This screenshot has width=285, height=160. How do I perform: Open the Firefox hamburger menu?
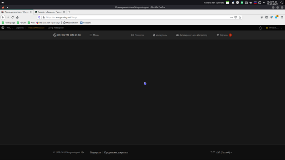282,17
